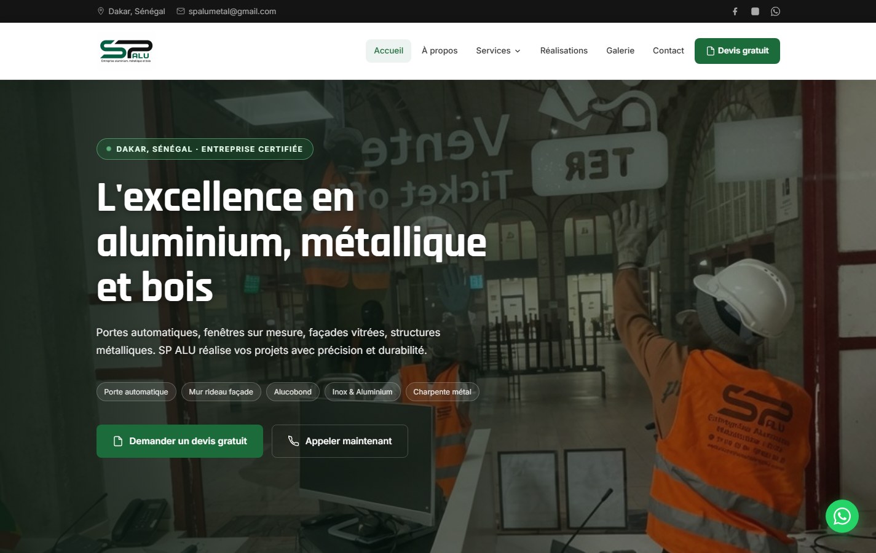Select the Porte automatique tag
Screen dimensions: 876x553
pos(136,392)
